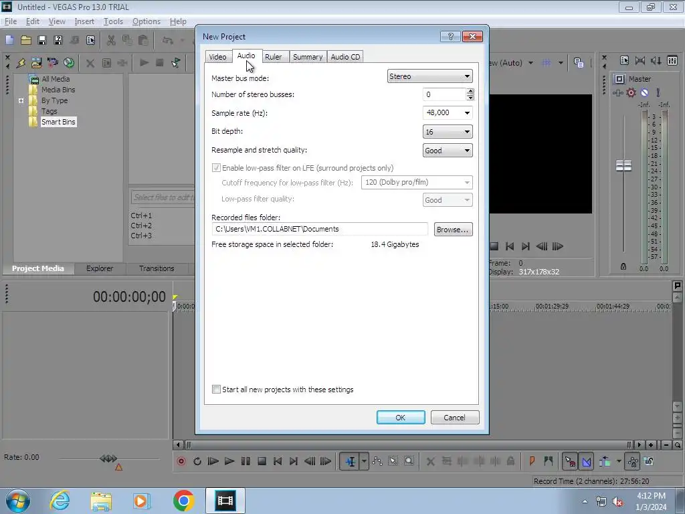Screen dimensions: 685x514
Task: Click the Number of stereo busses spinner arrows
Action: [x=470, y=94]
